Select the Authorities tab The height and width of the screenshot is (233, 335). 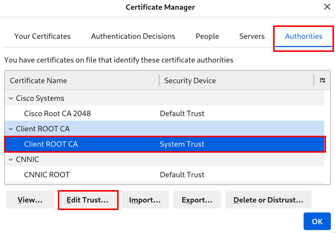click(x=304, y=36)
